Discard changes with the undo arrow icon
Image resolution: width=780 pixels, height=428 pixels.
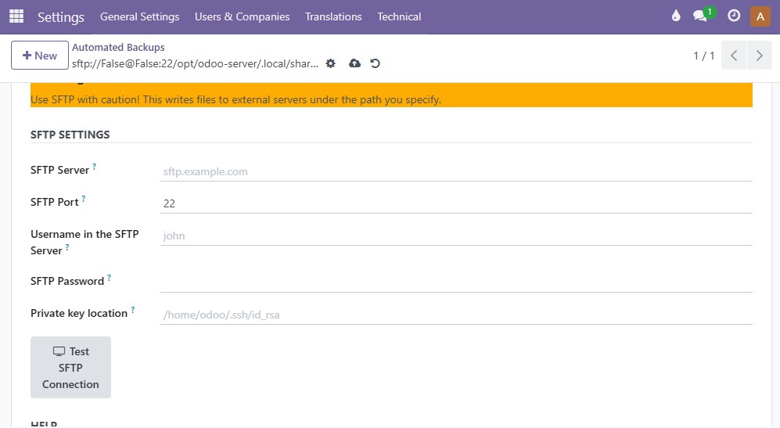click(x=376, y=63)
